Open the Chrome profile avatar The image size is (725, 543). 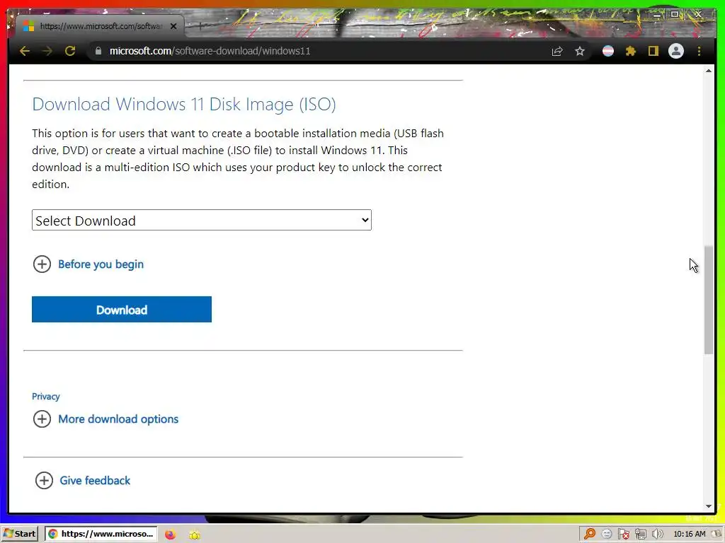pyautogui.click(x=676, y=51)
